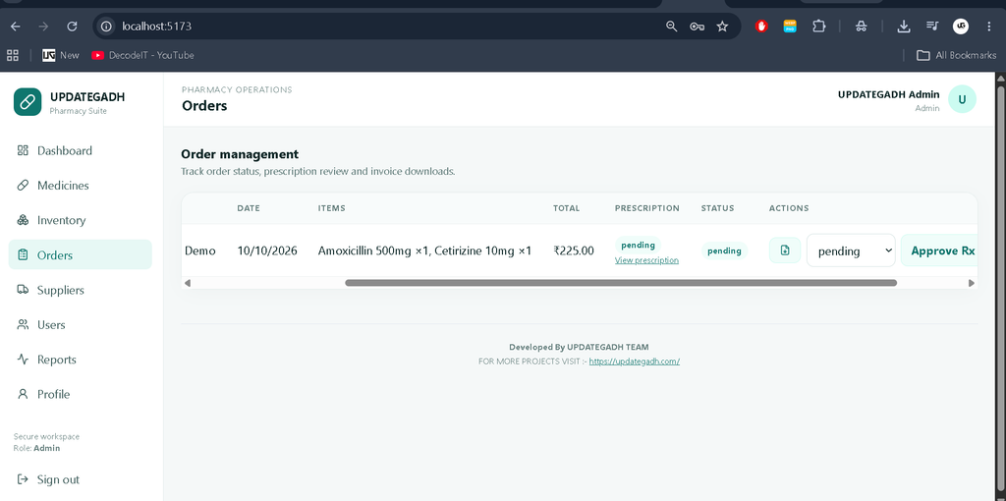Download invoice for Demo order

pos(785,250)
